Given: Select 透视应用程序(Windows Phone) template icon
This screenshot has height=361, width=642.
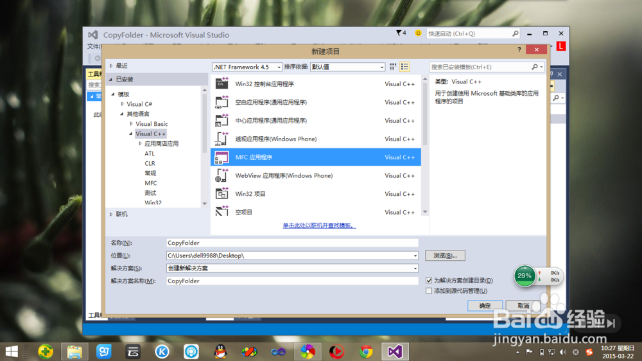Looking at the screenshot, I should pos(221,139).
